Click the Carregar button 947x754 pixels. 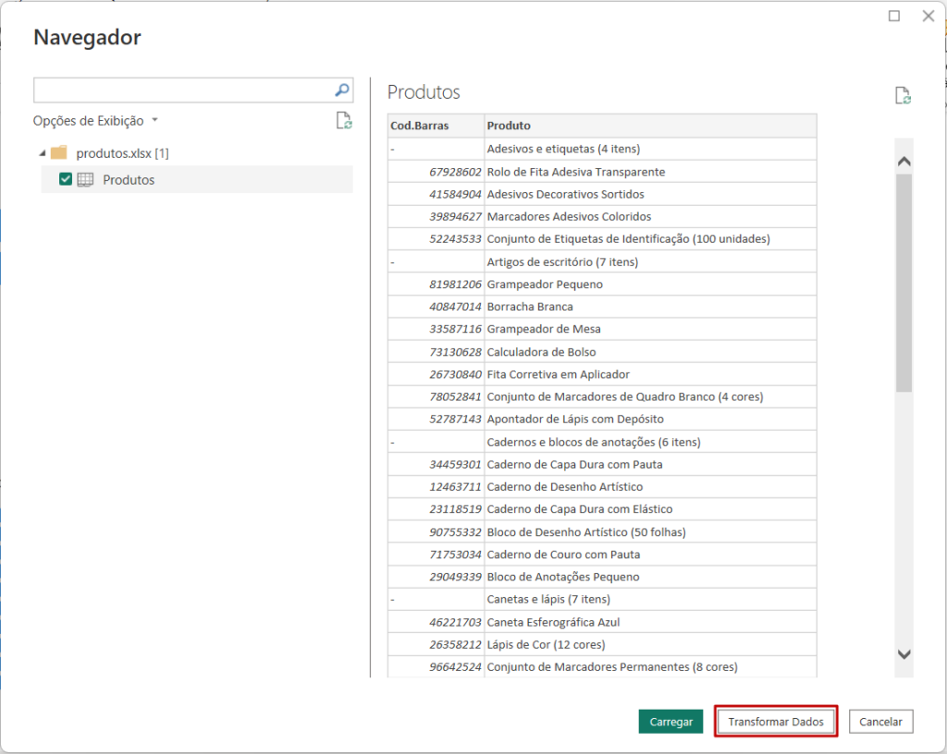click(x=670, y=722)
